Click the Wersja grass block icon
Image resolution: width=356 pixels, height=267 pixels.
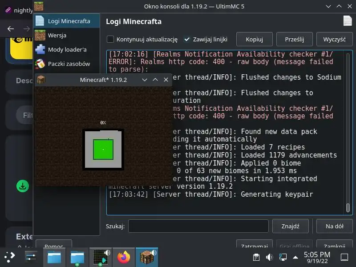pyautogui.click(x=40, y=35)
